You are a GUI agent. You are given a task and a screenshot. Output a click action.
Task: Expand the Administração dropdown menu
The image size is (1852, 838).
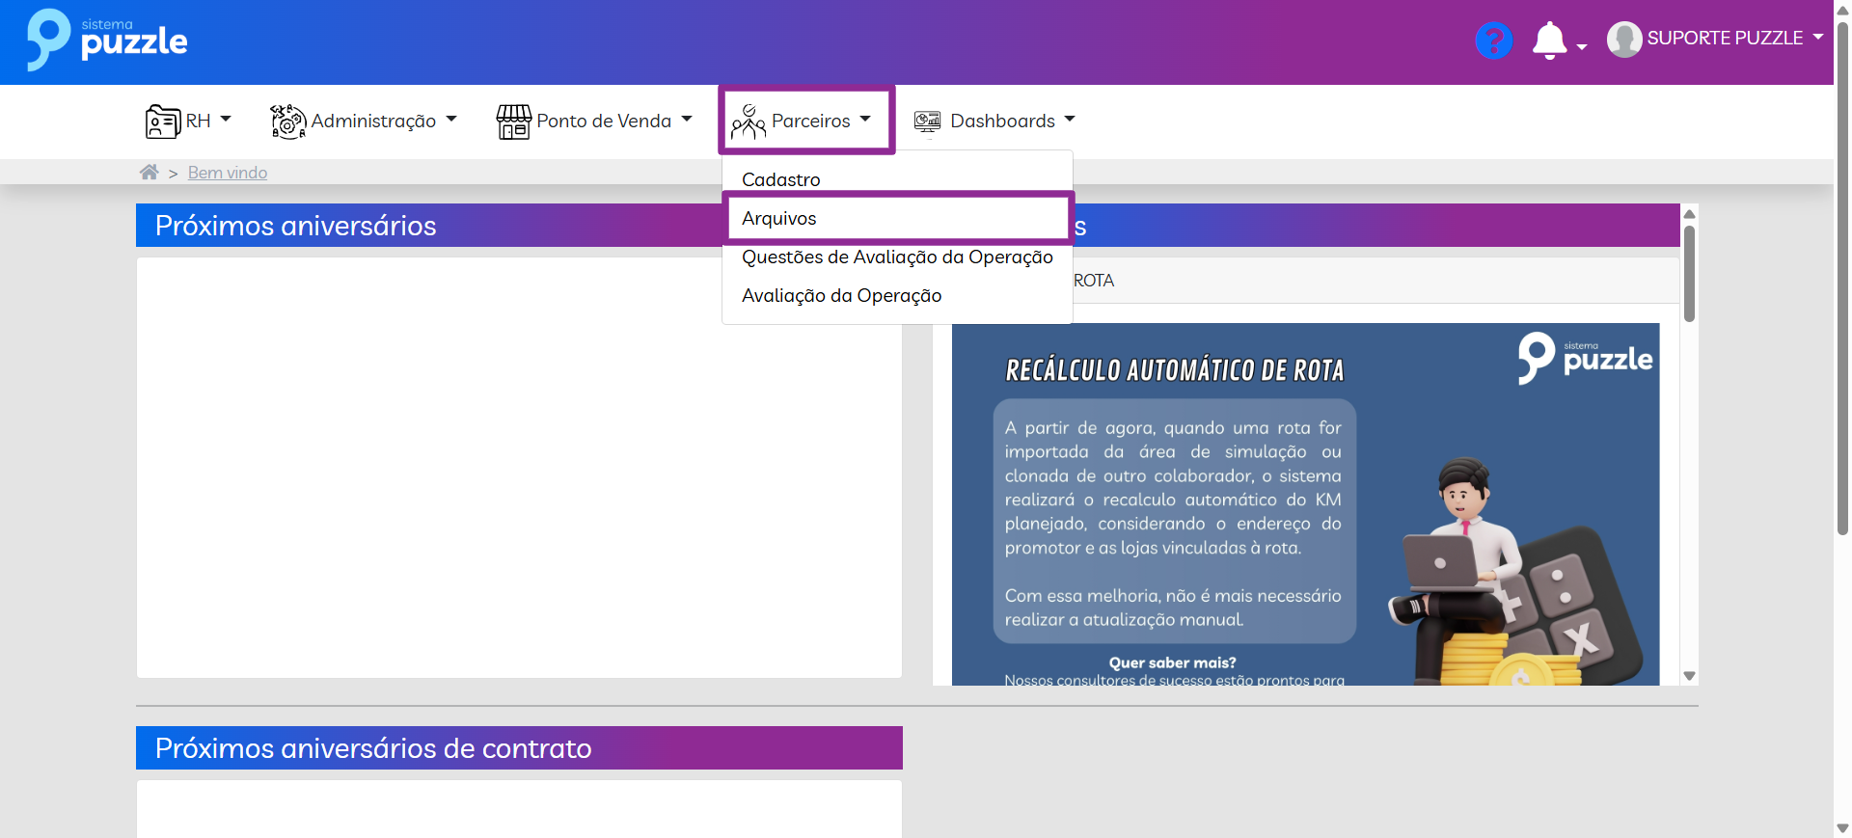[374, 121]
